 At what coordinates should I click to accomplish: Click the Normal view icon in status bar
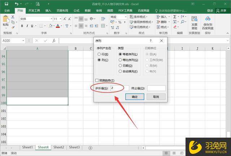click(166, 153)
